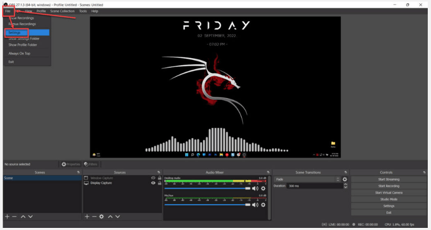Image resolution: width=431 pixels, height=230 pixels.
Task: Select the Window Capture source row
Action: tap(122, 178)
